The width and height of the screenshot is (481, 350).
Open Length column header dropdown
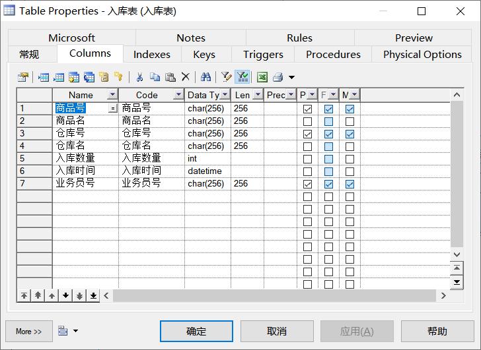(258, 95)
